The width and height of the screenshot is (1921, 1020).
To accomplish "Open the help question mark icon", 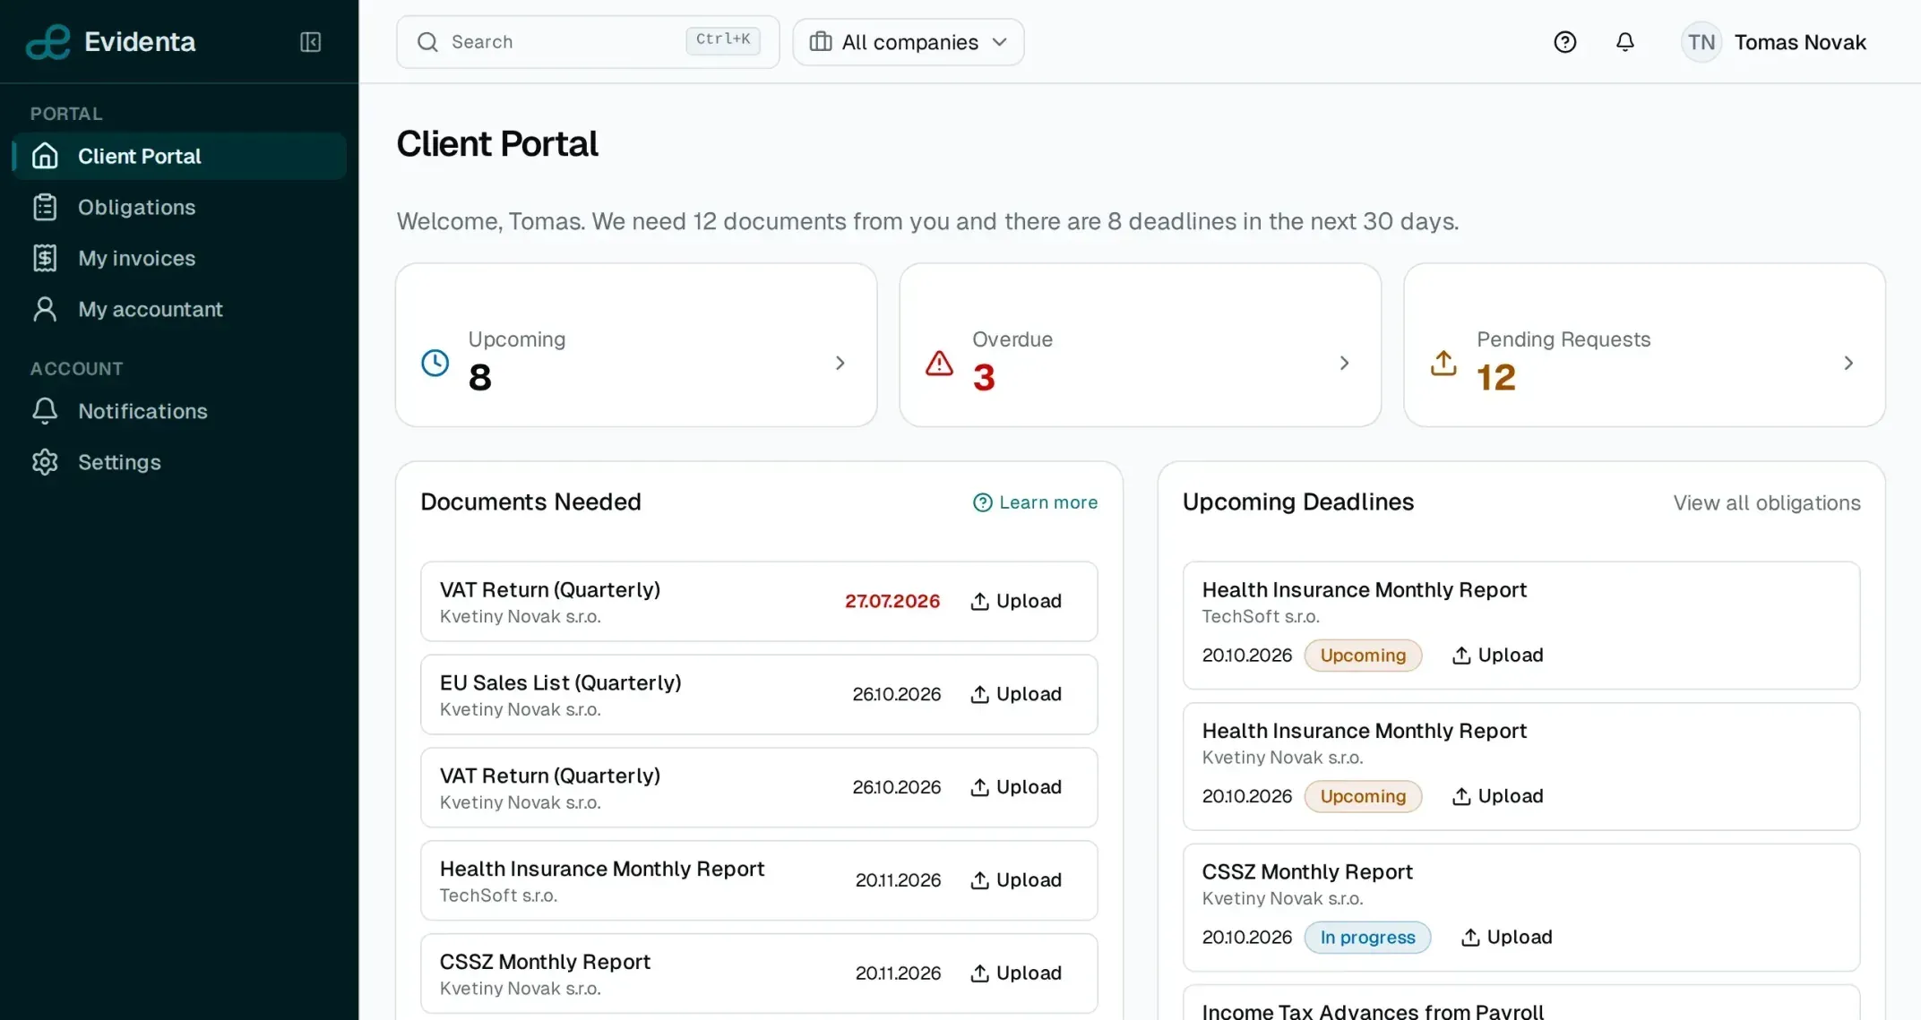I will tap(1564, 42).
